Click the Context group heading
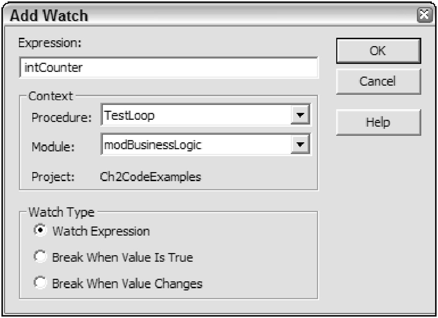The width and height of the screenshot is (438, 318). [51, 96]
